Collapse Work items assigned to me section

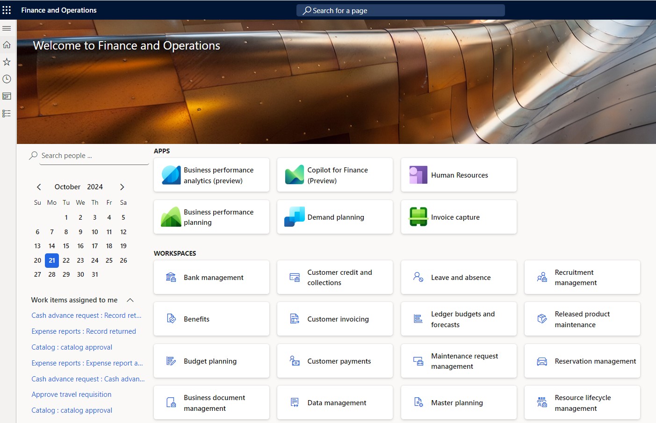(130, 300)
